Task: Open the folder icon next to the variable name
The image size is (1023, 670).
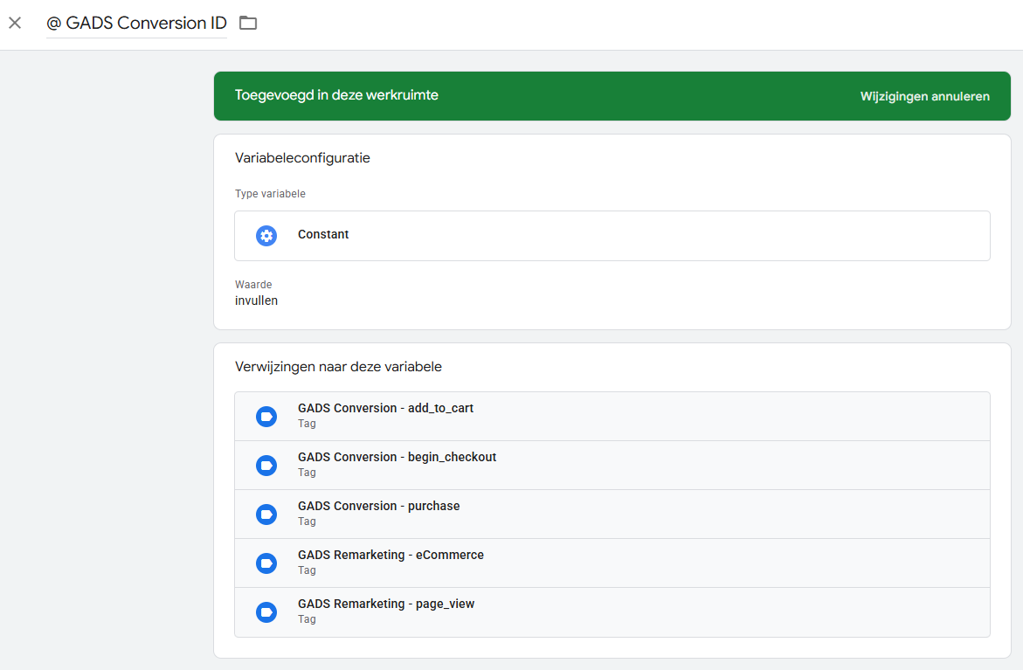Action: coord(248,23)
